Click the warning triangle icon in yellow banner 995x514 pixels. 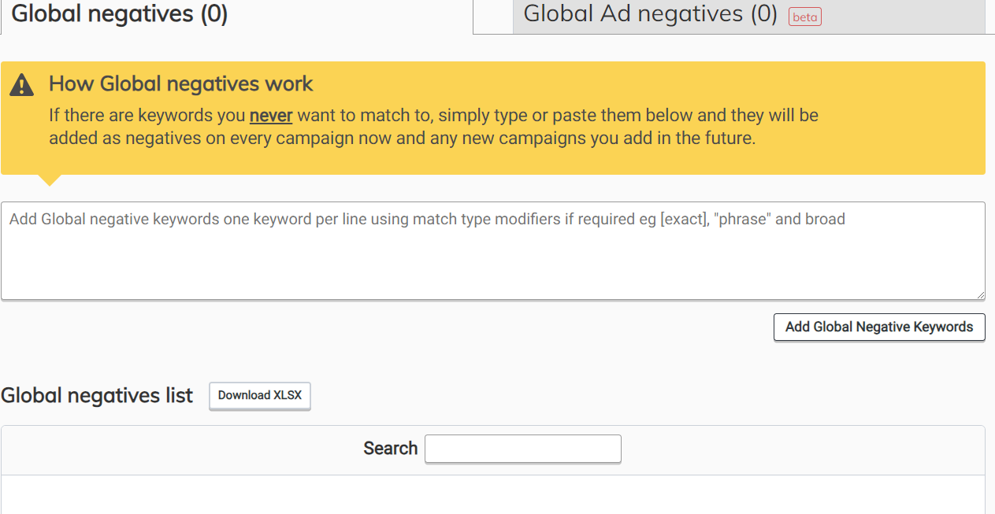point(22,85)
